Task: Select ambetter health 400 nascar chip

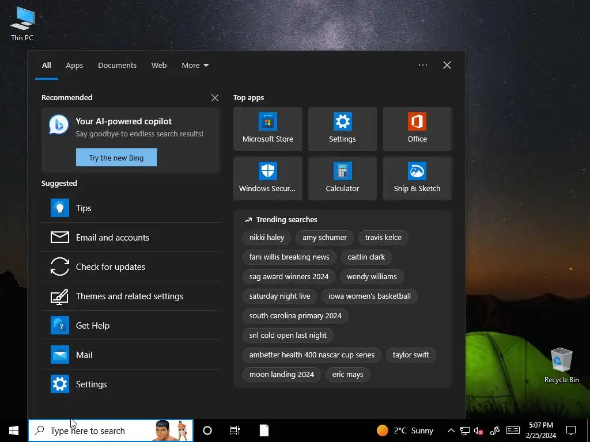Action: [x=312, y=355]
